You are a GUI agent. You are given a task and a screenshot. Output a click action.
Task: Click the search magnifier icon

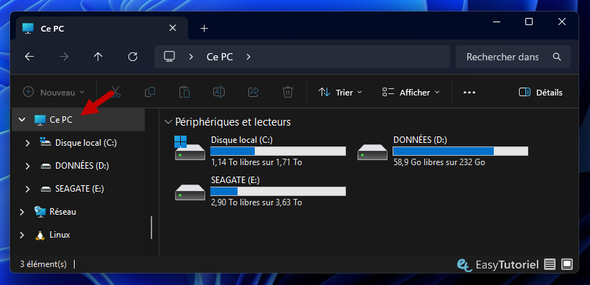[x=557, y=57]
